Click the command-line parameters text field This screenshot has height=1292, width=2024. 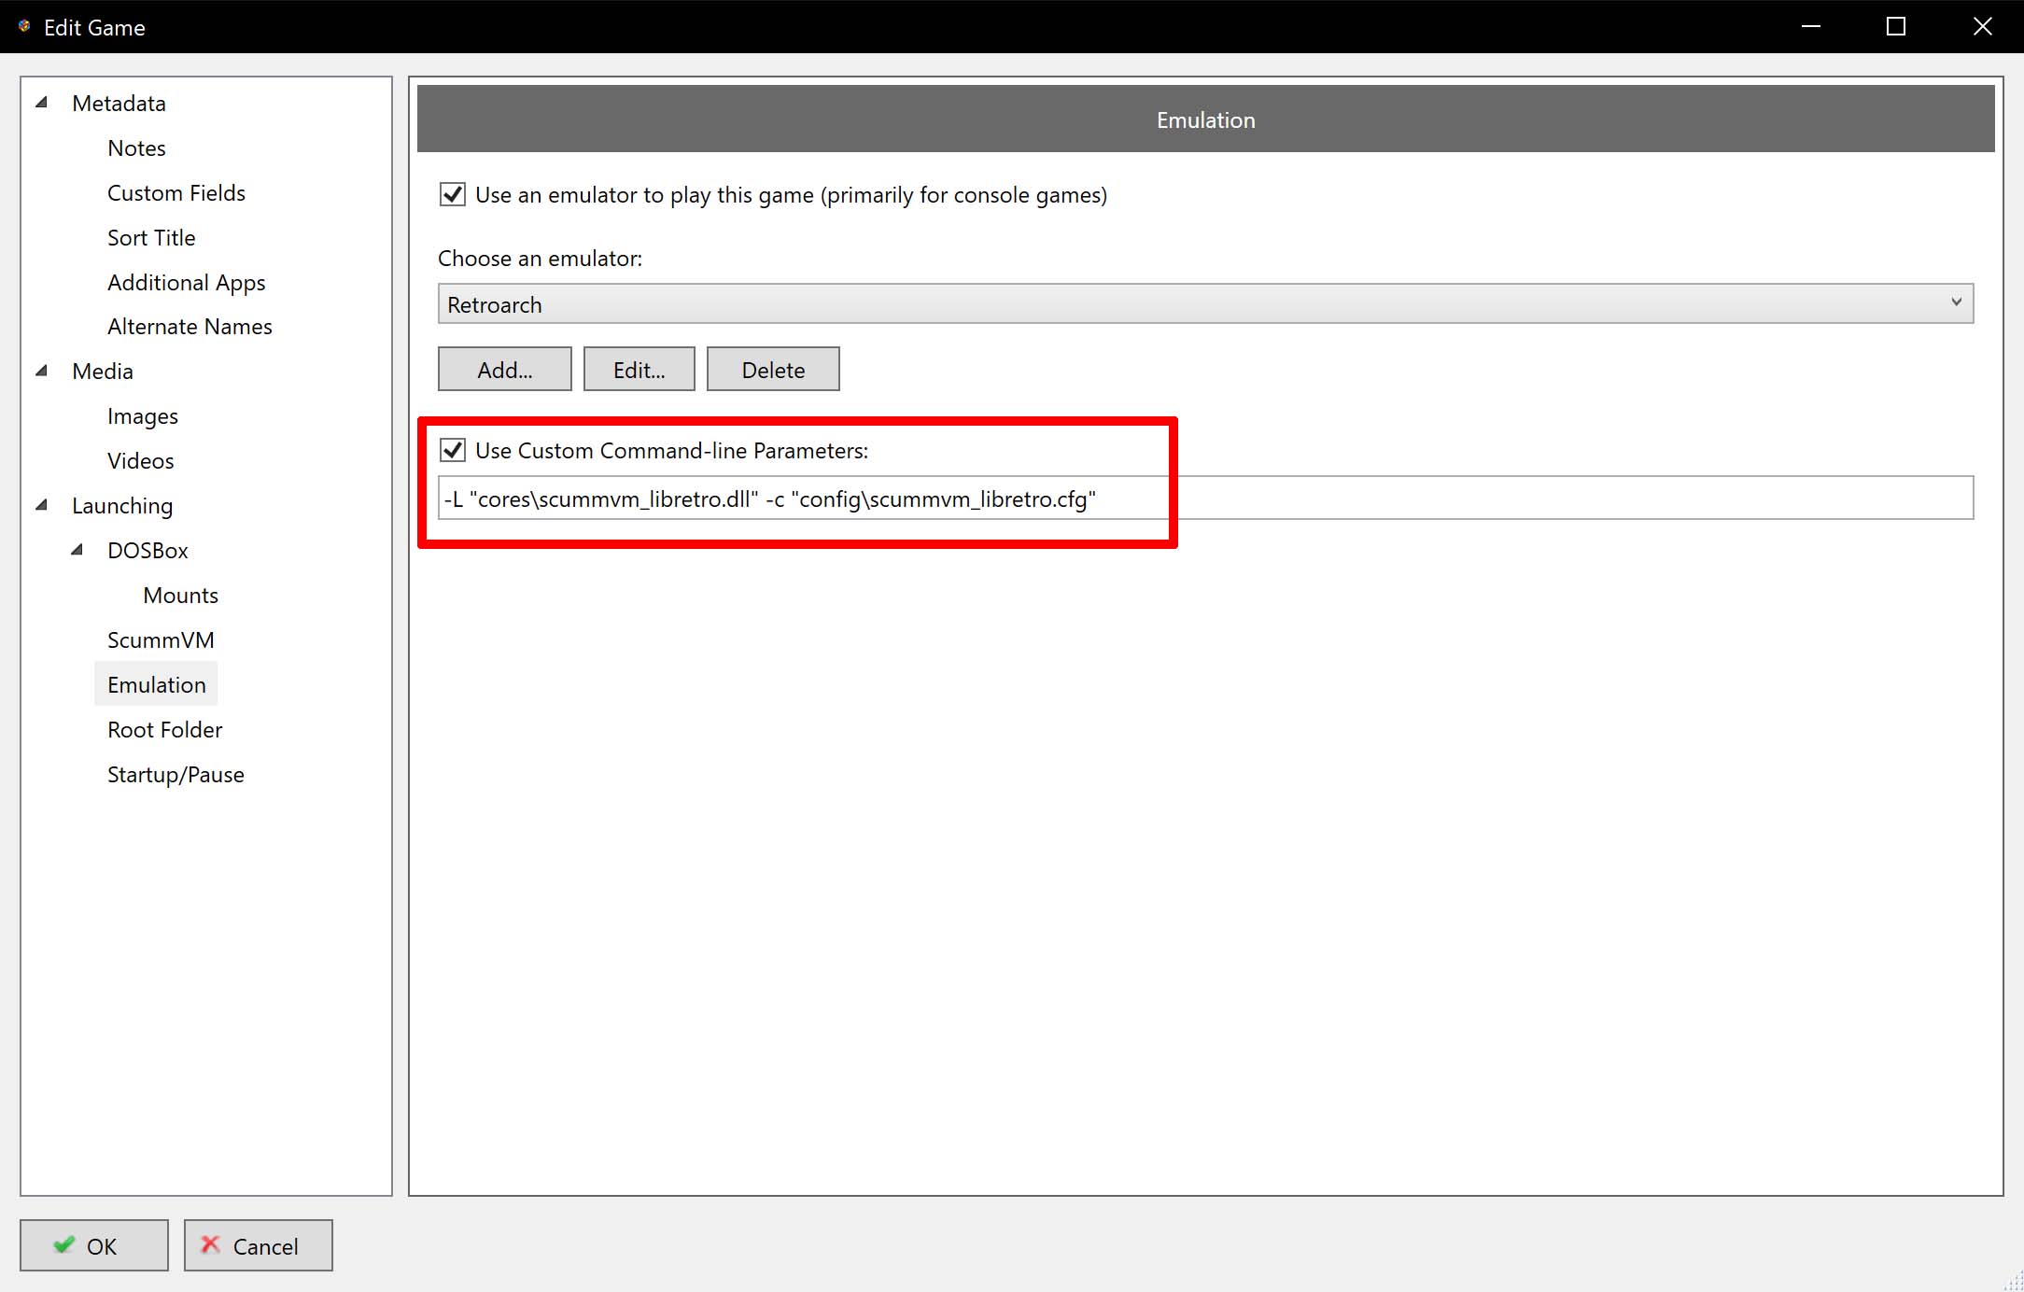[1205, 499]
